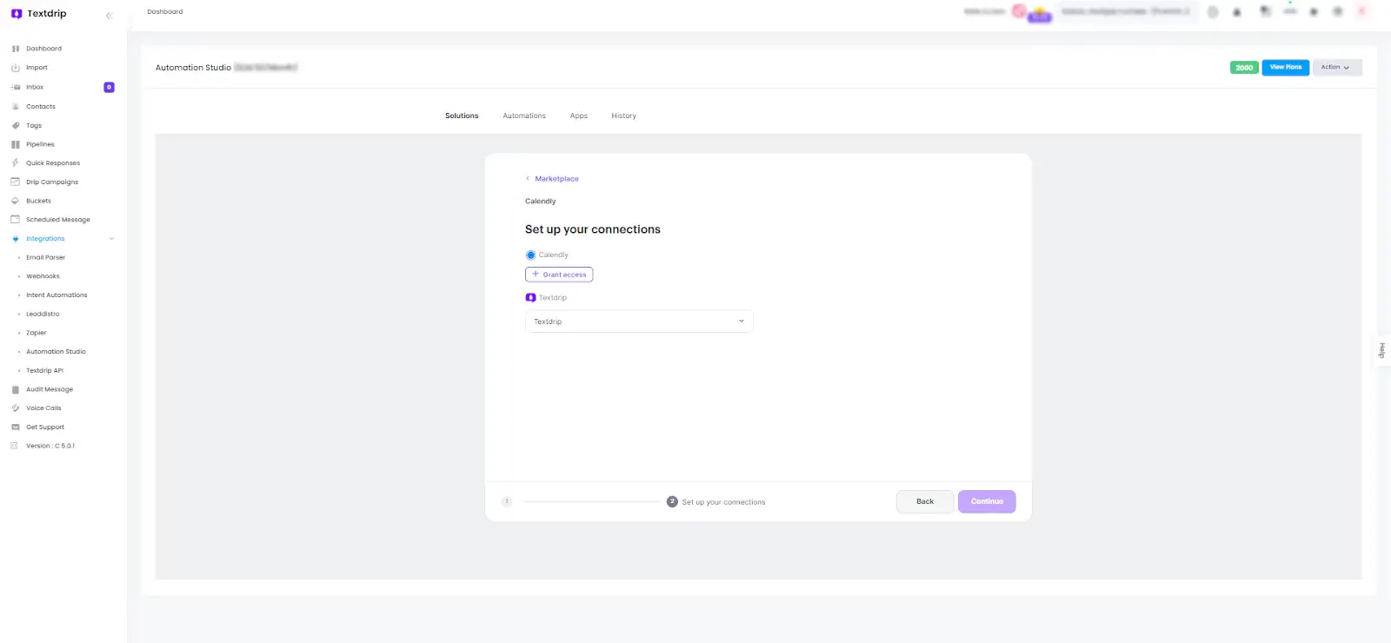
Task: Open Scheduled Message via calendar icon
Action: (x=16, y=220)
